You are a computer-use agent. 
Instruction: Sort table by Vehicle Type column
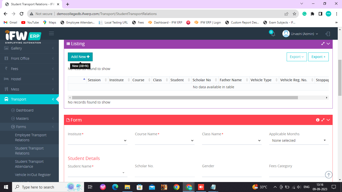point(264,80)
